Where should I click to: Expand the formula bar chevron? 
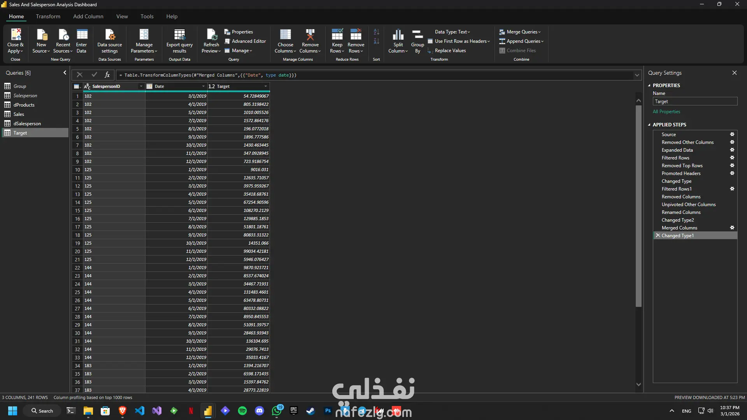[637, 75]
